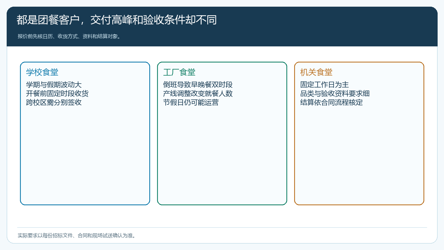Click the 学校食堂 card heading
Viewport: 444px width, 250px height.
tap(42, 72)
